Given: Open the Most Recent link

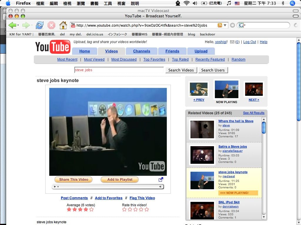Looking at the screenshot, I should click(x=67, y=59).
